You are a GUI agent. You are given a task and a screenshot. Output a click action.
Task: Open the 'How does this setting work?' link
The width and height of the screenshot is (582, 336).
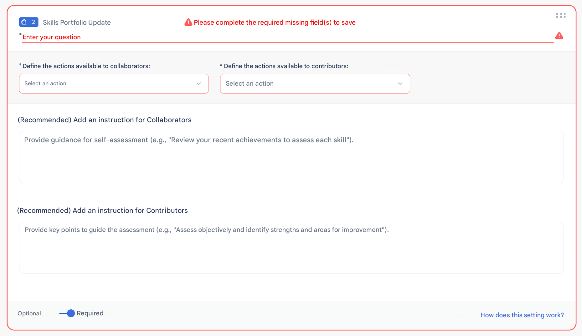click(522, 315)
